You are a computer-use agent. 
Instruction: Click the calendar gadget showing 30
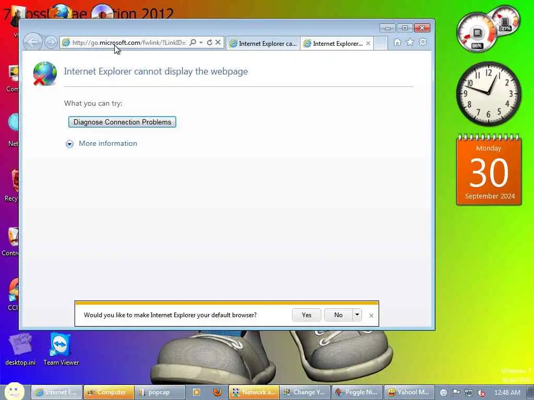489,170
